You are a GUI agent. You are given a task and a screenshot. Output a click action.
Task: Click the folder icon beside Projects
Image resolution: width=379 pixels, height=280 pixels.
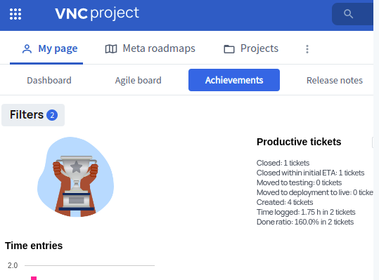pos(229,49)
